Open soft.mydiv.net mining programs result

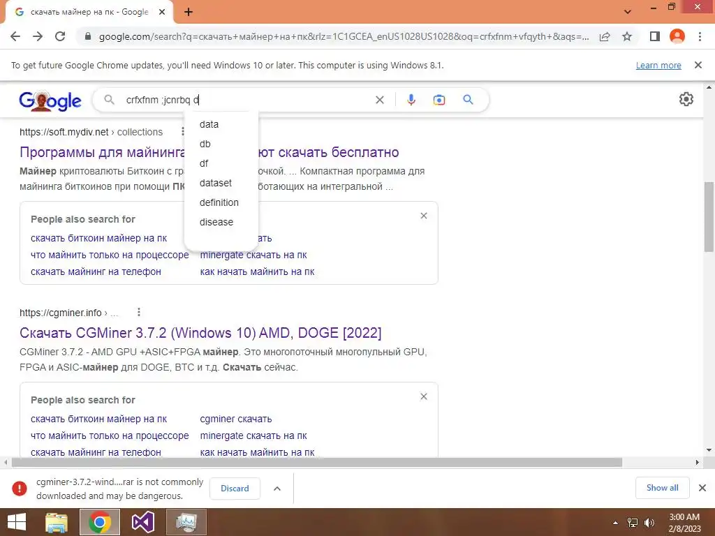tap(209, 152)
